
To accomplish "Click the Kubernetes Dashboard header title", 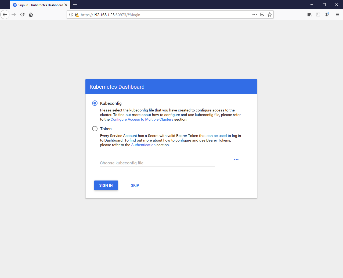I will (x=117, y=87).
